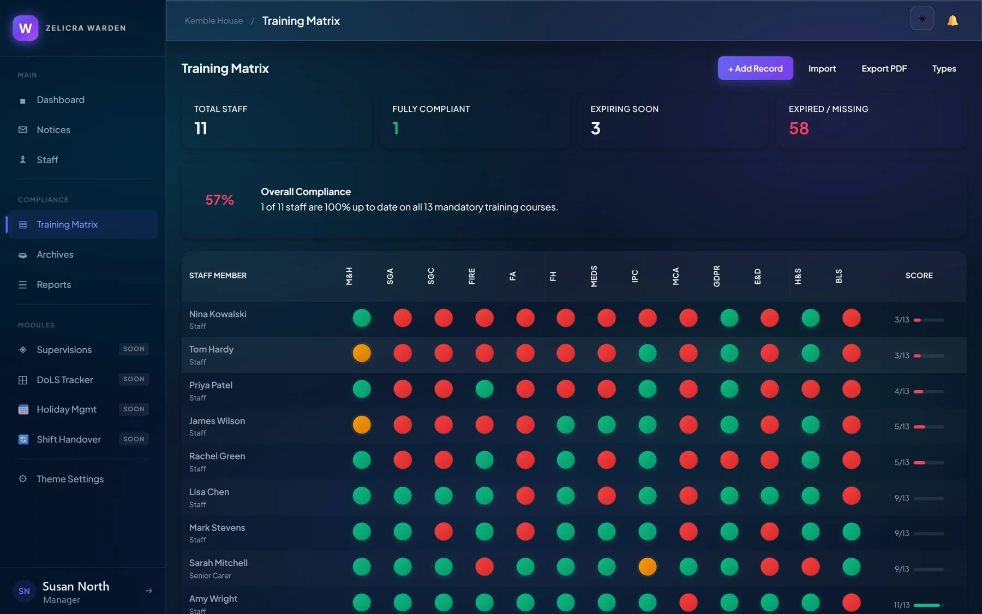Screen dimensions: 982x614
Task: Open the notifications bell
Action: (953, 21)
